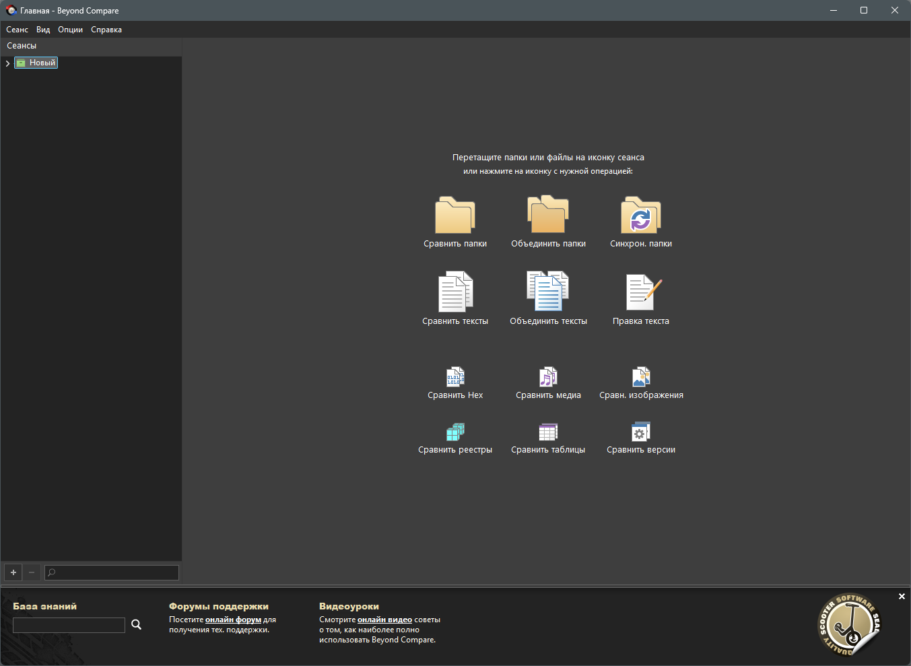Open the Сравнить таблицы table compare icon
Viewport: 911px width, 666px height.
[x=548, y=432]
